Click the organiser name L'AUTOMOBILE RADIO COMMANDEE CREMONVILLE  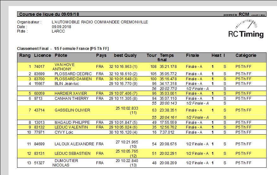tap(100, 22)
